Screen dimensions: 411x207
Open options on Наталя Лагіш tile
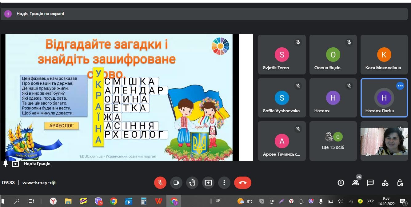(x=400, y=86)
